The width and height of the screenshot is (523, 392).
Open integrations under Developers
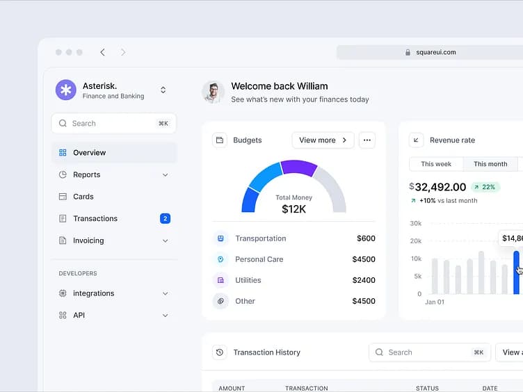114,293
